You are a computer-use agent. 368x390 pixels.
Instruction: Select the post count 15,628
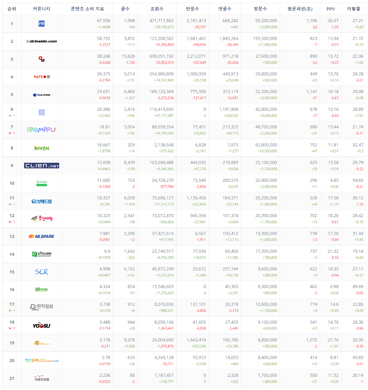click(x=128, y=56)
